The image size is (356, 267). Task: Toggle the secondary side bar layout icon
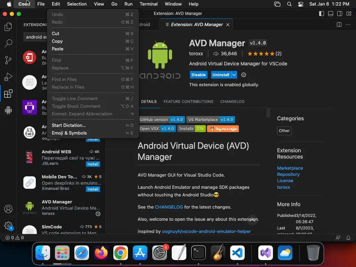click(x=340, y=14)
